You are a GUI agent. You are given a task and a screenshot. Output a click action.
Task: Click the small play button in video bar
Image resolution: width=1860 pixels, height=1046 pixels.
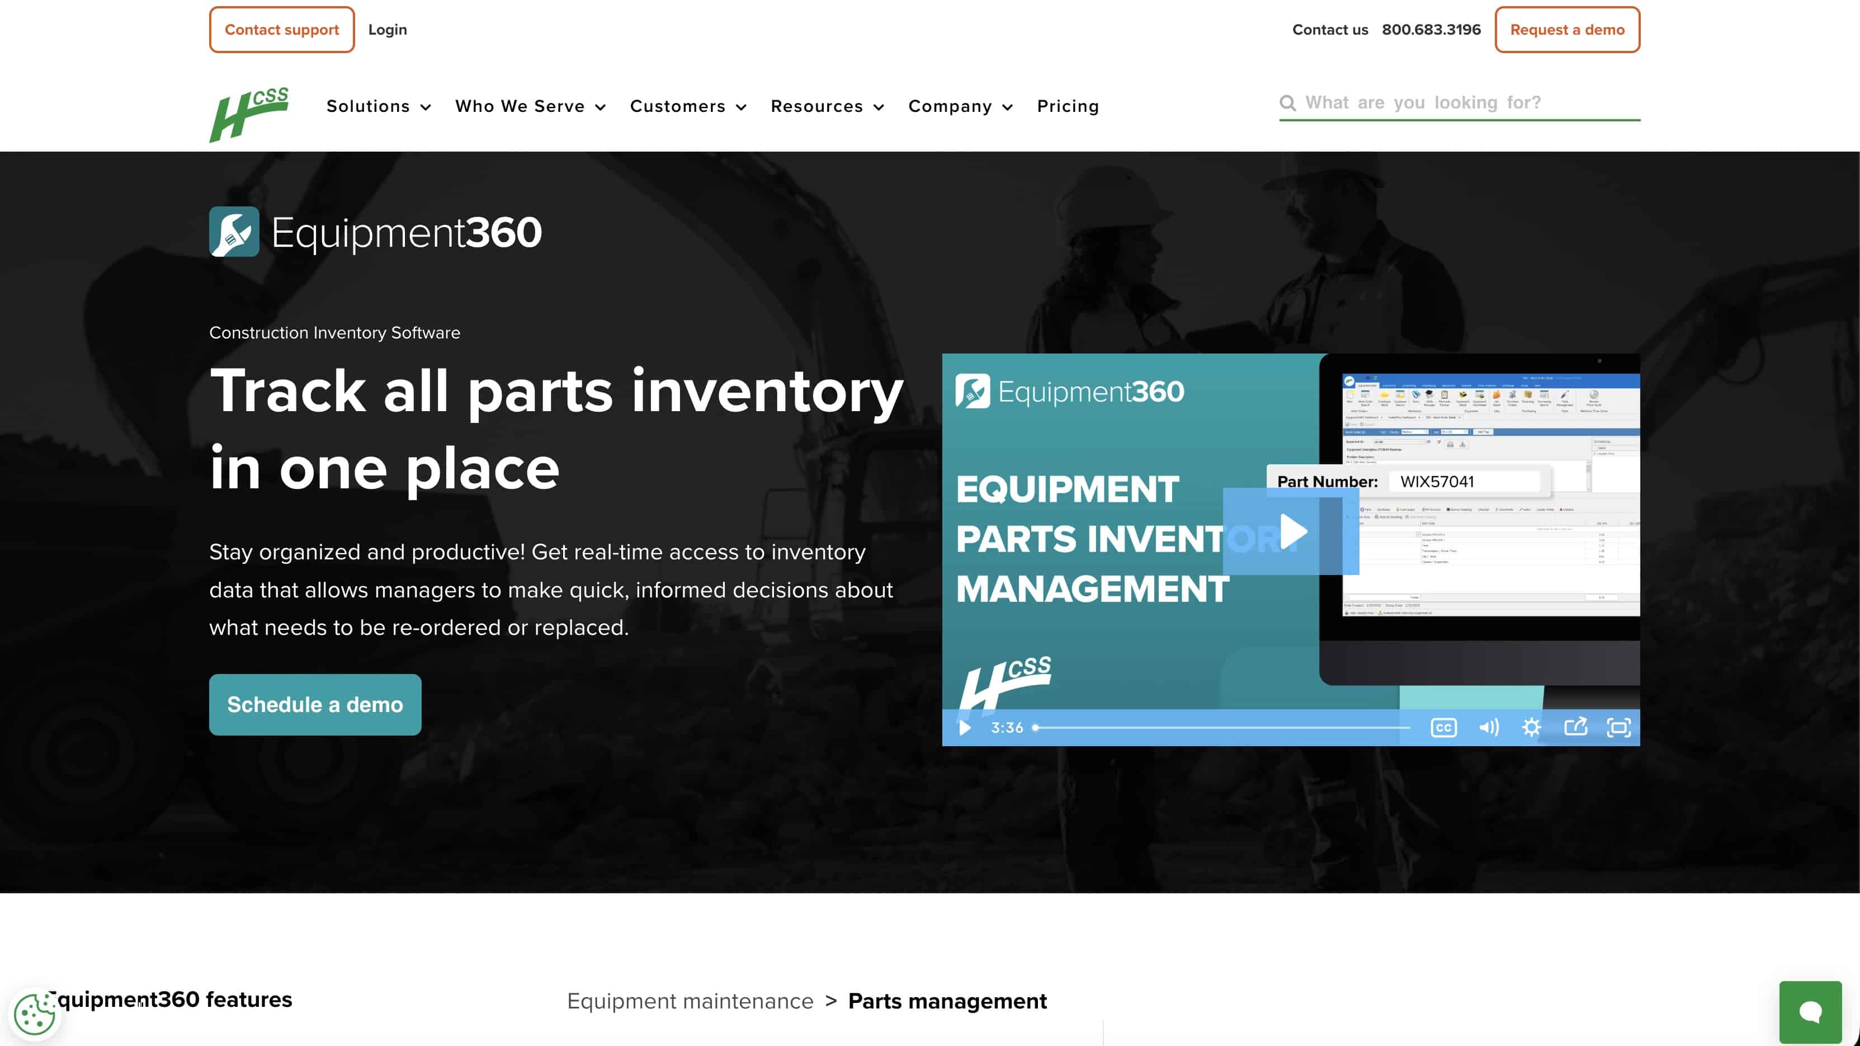pyautogui.click(x=965, y=727)
